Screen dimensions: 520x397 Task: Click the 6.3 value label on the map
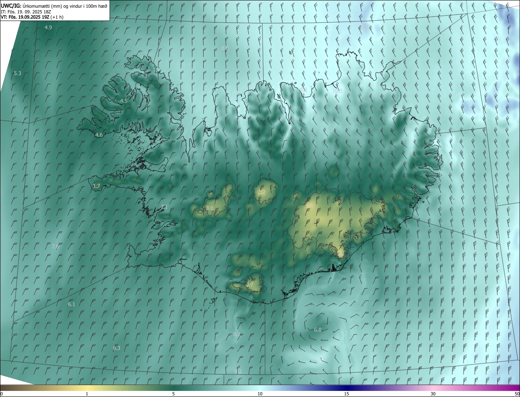[x=117, y=348]
